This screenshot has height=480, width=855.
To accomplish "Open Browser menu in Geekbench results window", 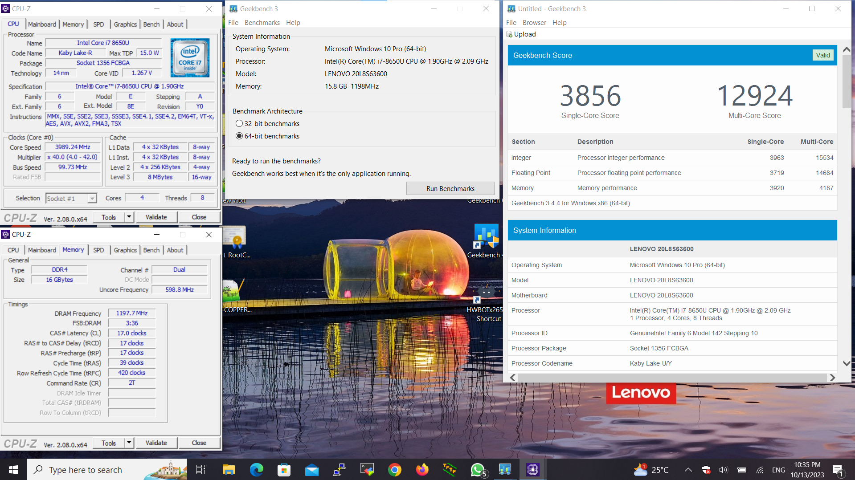I will pos(534,23).
